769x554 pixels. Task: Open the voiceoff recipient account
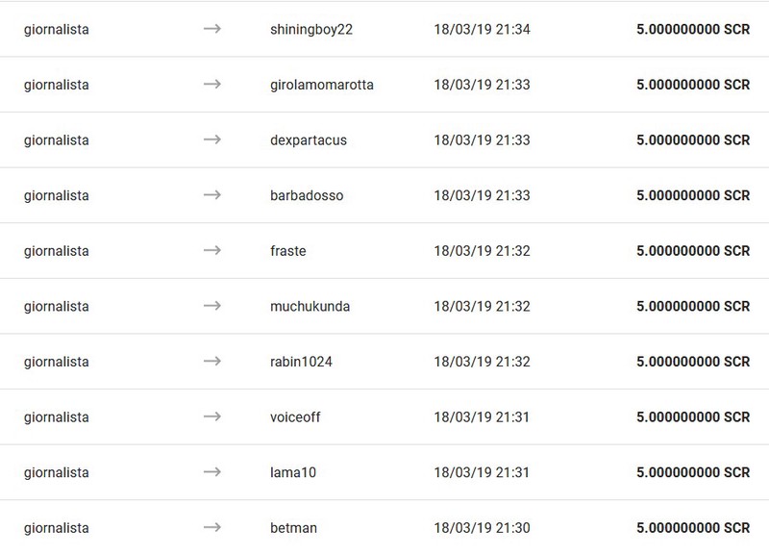click(295, 417)
